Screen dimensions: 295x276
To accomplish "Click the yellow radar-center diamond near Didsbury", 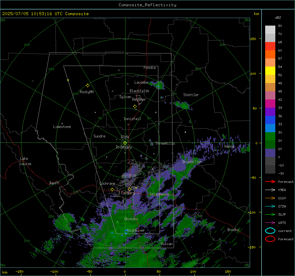I will click(x=125, y=143).
